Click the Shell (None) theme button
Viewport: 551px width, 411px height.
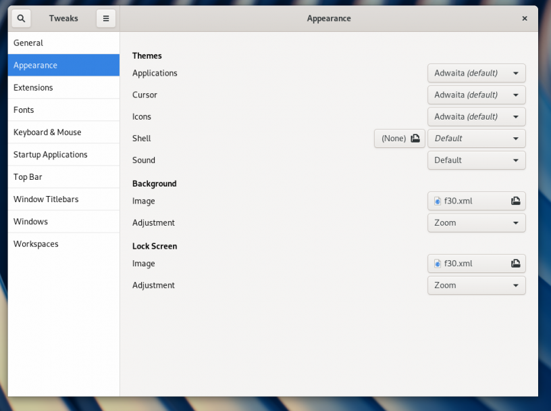[x=399, y=138]
